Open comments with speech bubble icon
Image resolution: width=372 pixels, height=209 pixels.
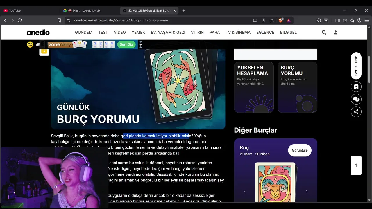356,99
